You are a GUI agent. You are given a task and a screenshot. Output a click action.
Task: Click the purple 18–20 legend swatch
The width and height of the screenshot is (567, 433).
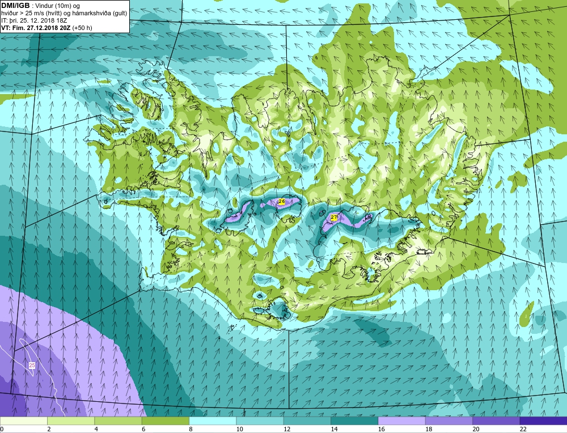pos(448,421)
